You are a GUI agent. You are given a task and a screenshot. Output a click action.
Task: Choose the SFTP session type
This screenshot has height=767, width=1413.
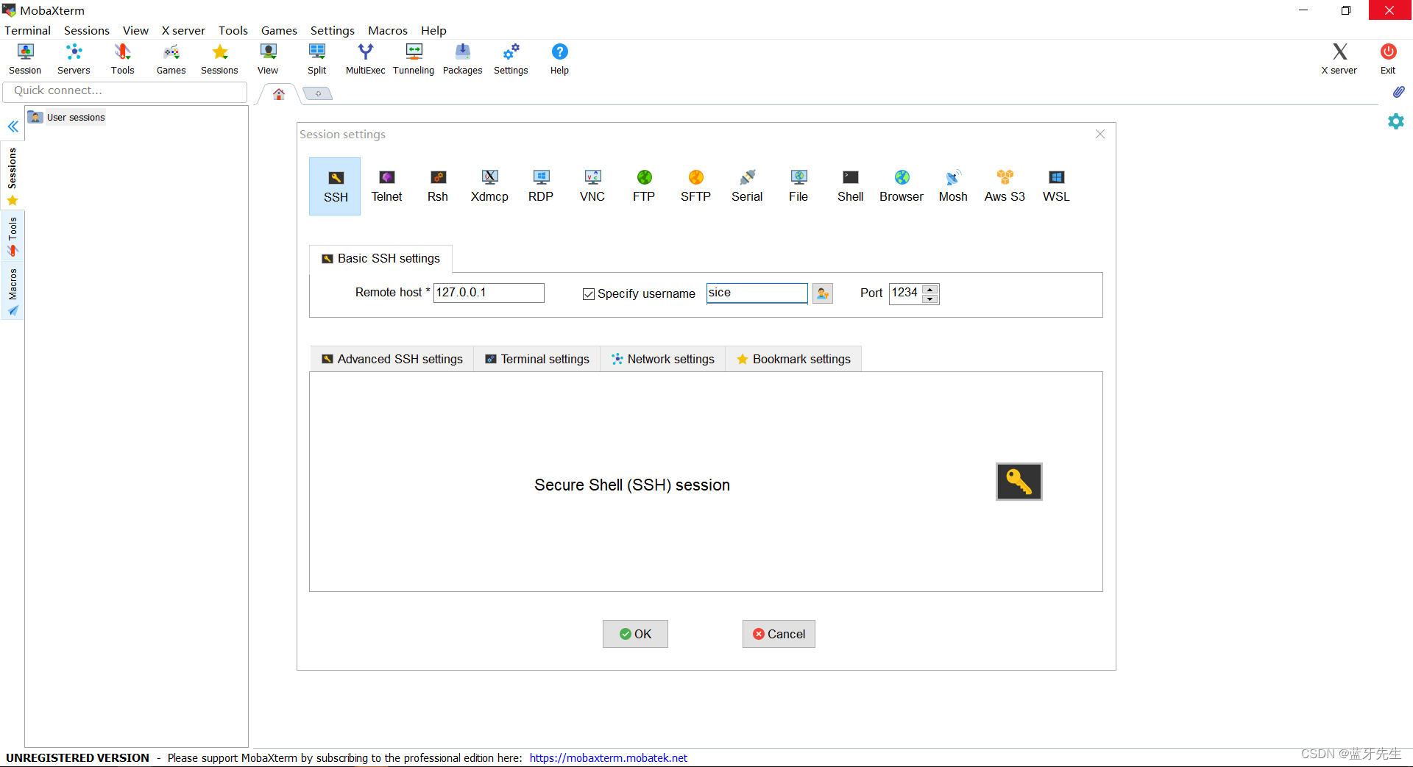coord(695,186)
